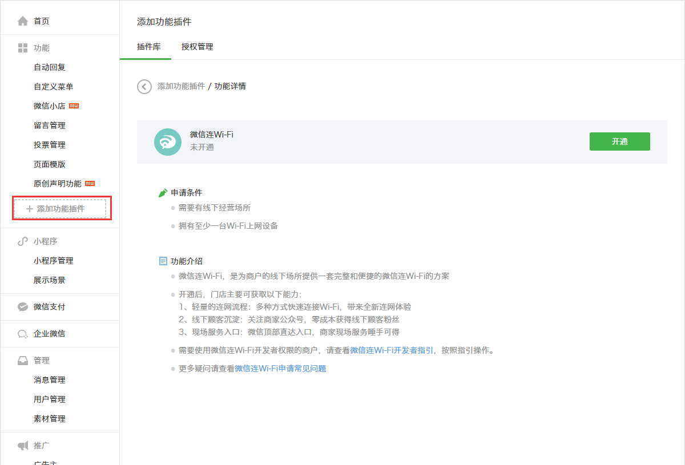685x465 pixels.
Task: Click the WeChat Pay icon beside 微信支付
Action: click(x=23, y=307)
